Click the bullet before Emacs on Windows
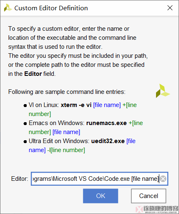 point(25,123)
